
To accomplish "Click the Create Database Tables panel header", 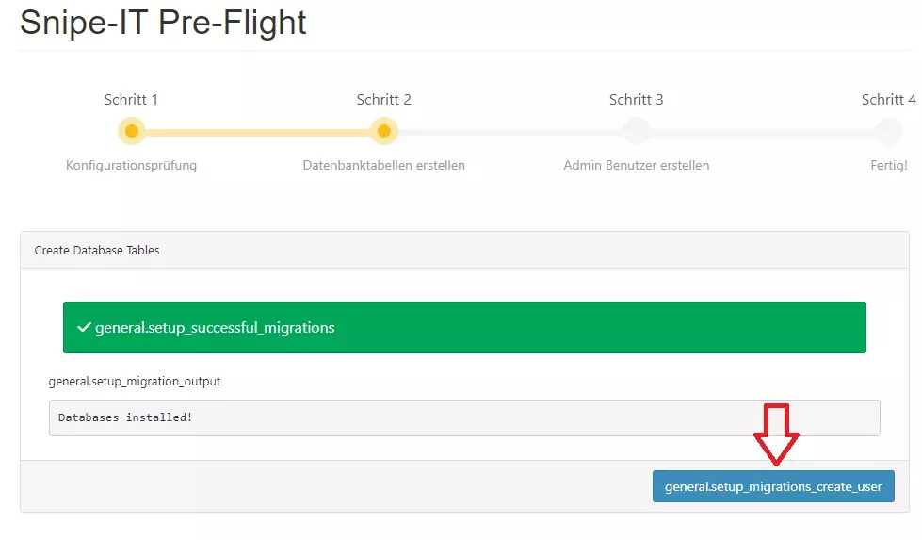I will tap(97, 251).
